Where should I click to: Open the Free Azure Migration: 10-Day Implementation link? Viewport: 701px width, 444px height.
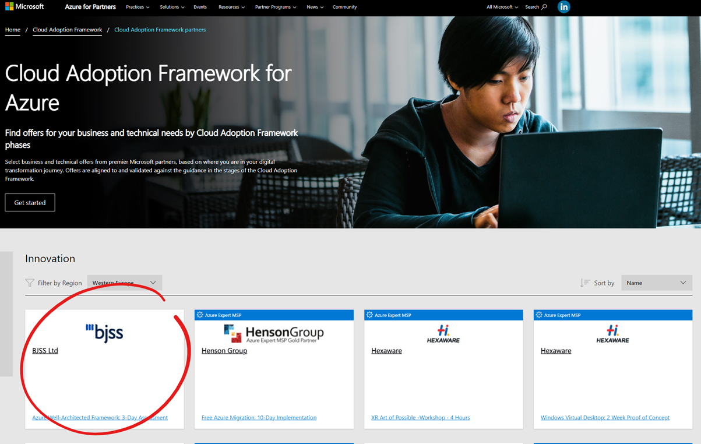point(259,417)
